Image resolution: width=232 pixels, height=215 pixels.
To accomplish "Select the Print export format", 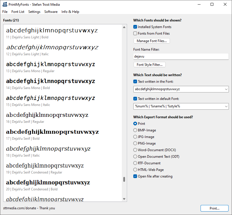I will 135,124.
